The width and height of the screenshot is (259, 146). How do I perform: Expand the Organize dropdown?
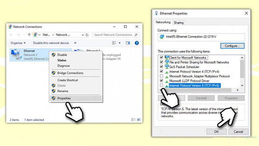18,43
